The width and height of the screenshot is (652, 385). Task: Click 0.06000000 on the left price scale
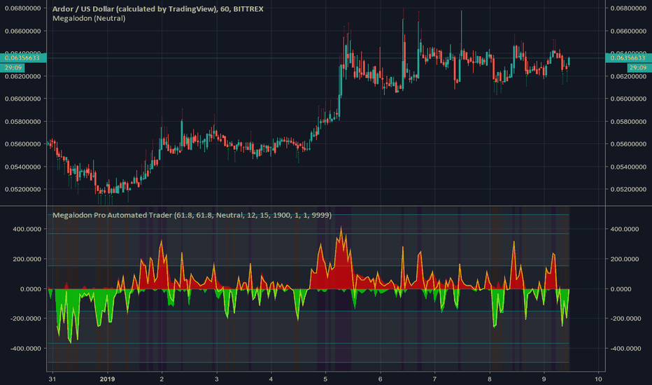tap(22, 99)
